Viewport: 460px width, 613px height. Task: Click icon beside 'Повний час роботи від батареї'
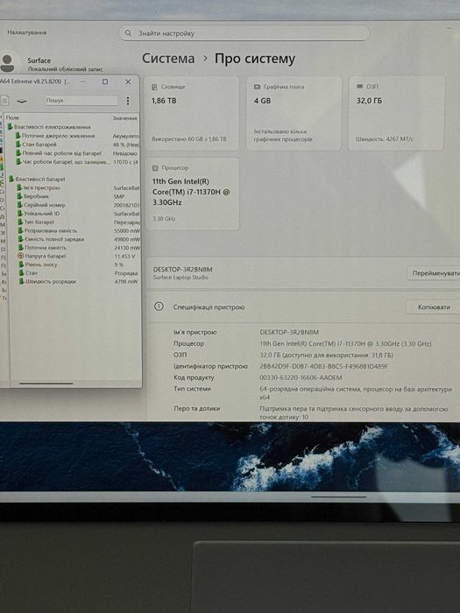tap(18, 153)
